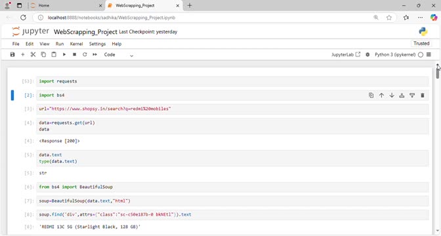
Task: Click into the url assignment code cell
Action: pos(232,109)
